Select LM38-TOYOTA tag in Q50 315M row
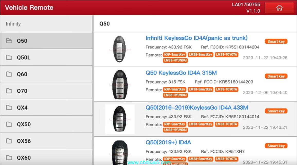297x165 pixels. tap(226, 89)
